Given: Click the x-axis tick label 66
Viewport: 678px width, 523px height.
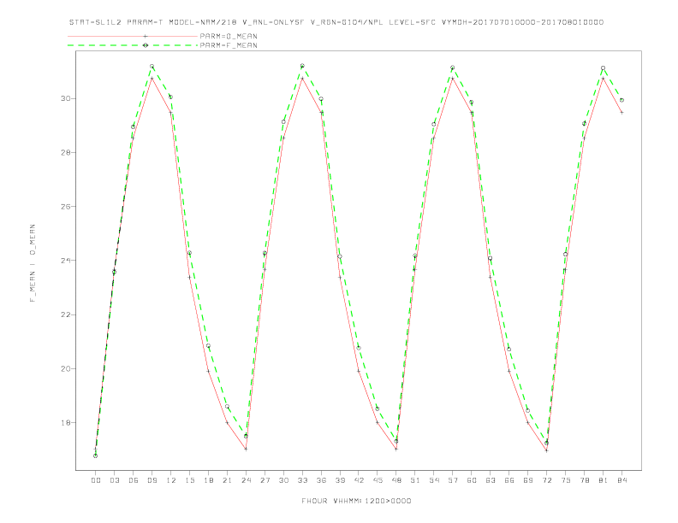Looking at the screenshot, I should pos(509,480).
